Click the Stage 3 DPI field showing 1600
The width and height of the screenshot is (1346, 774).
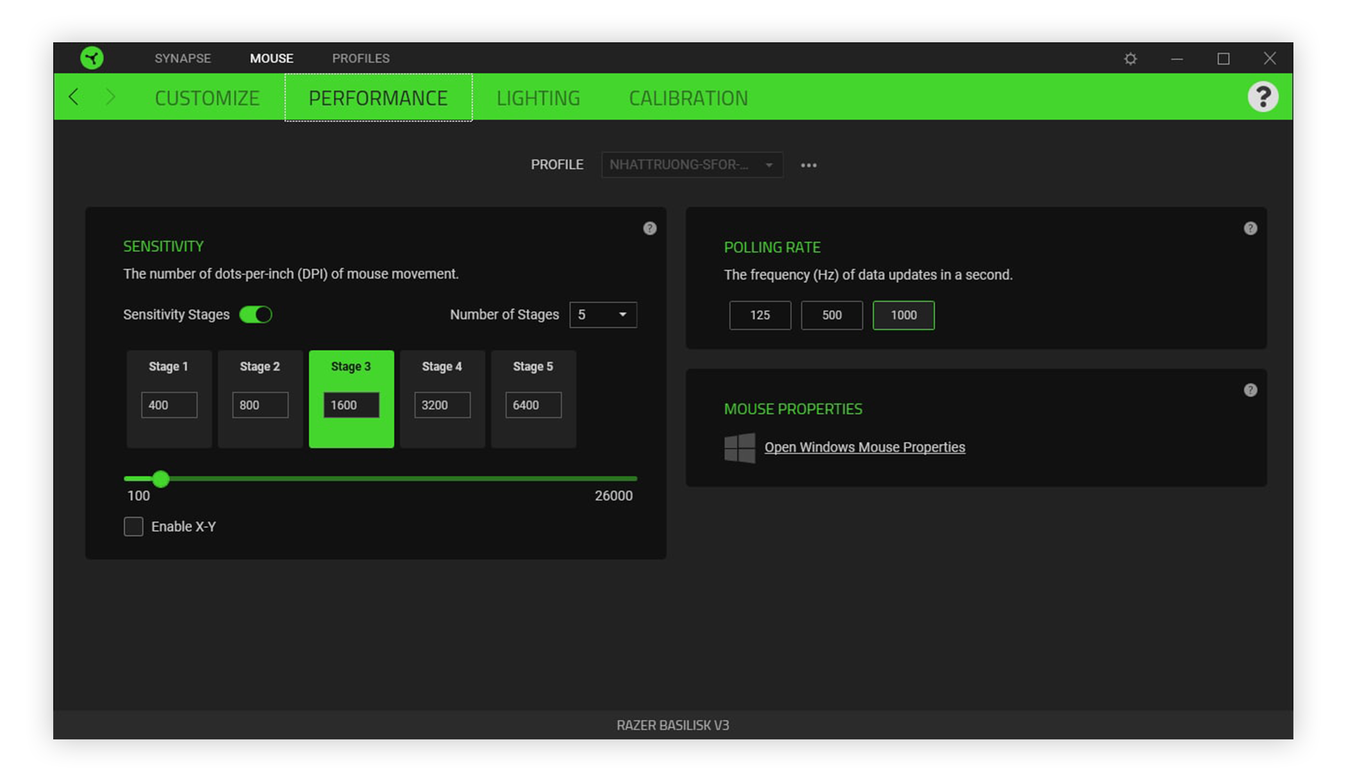click(x=351, y=405)
